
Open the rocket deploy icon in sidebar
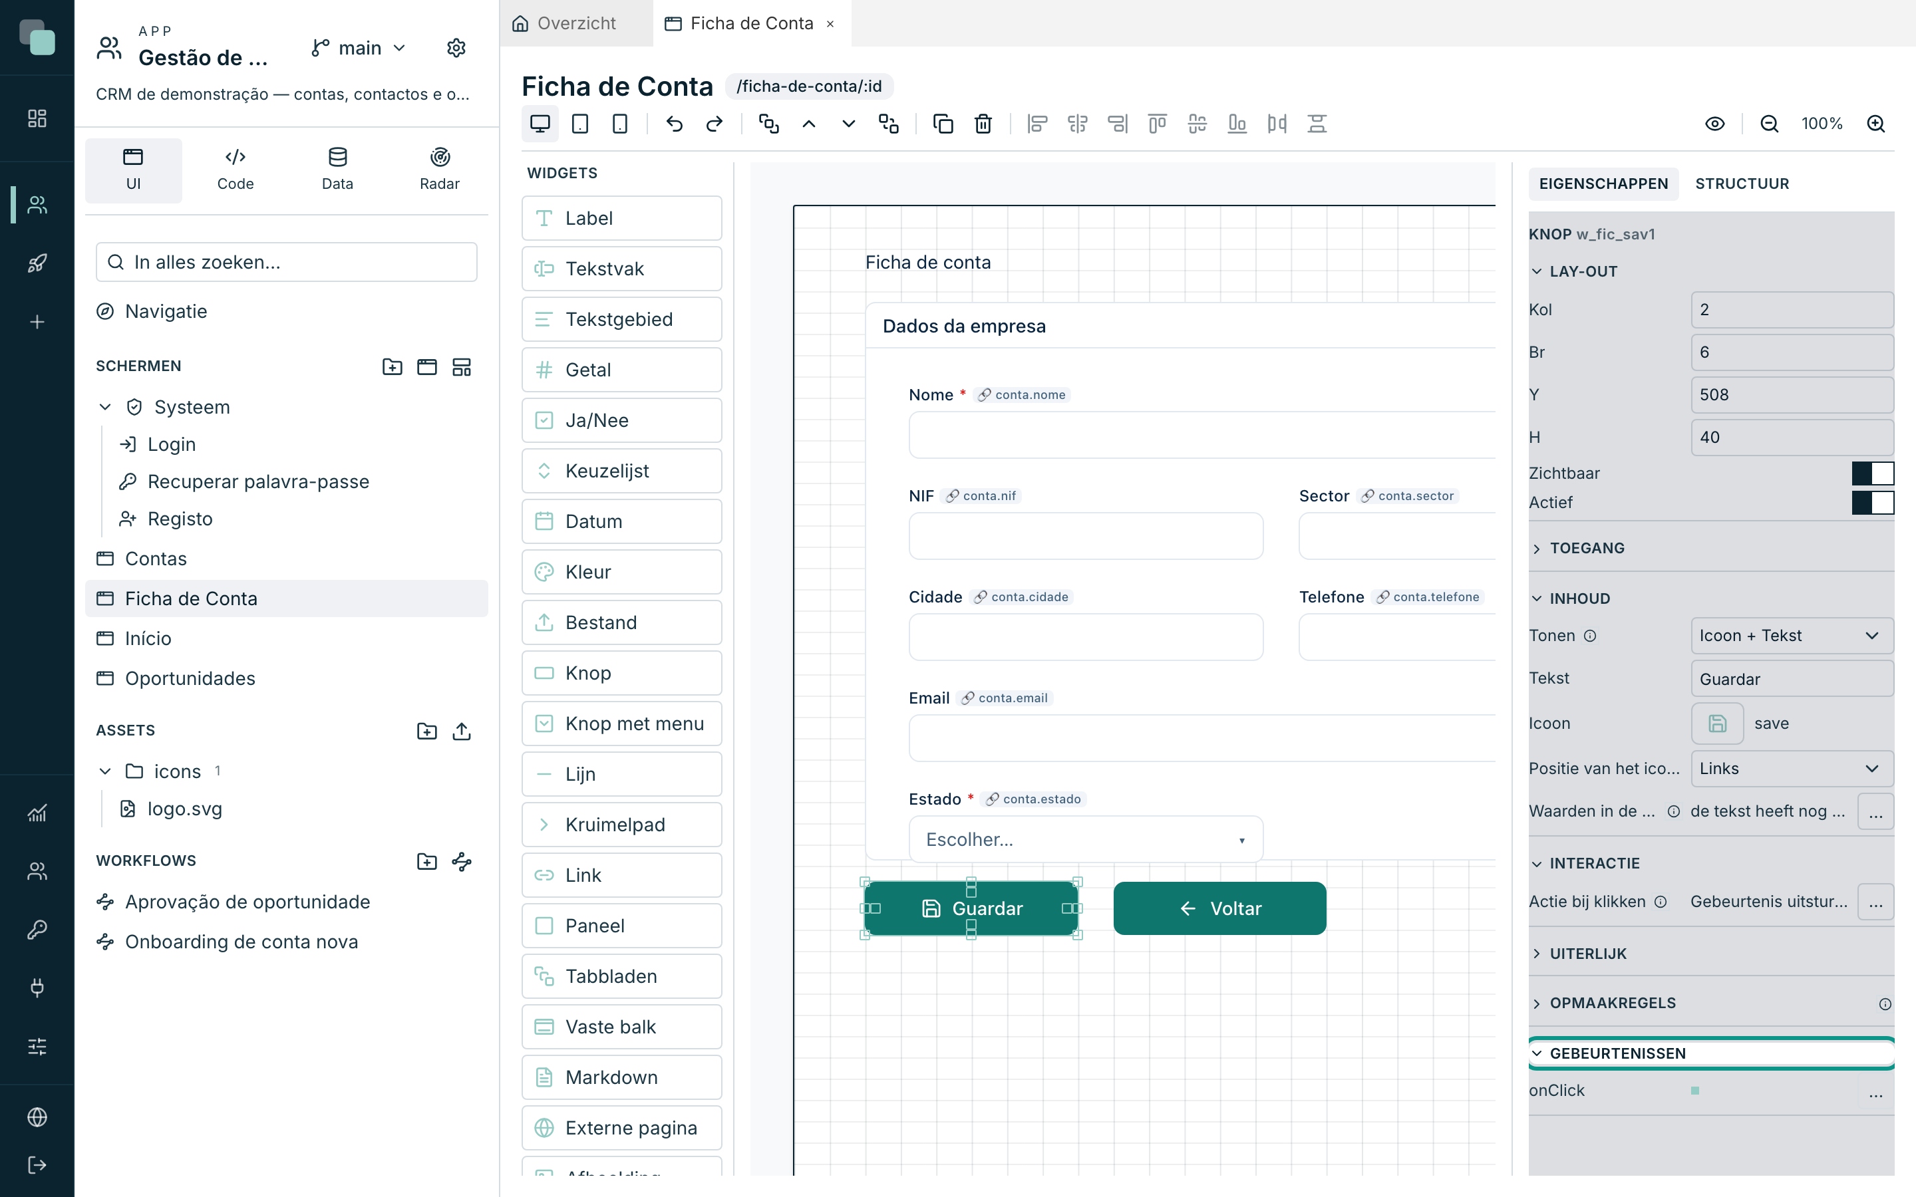(37, 263)
